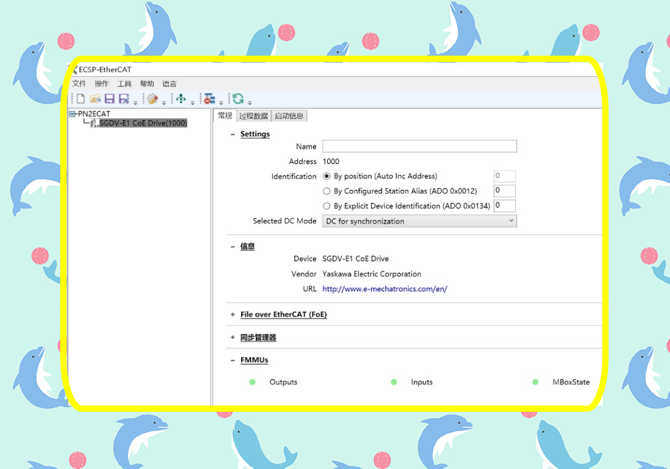Switch to the 过程数据 tab
The width and height of the screenshot is (670, 469).
[x=253, y=116]
